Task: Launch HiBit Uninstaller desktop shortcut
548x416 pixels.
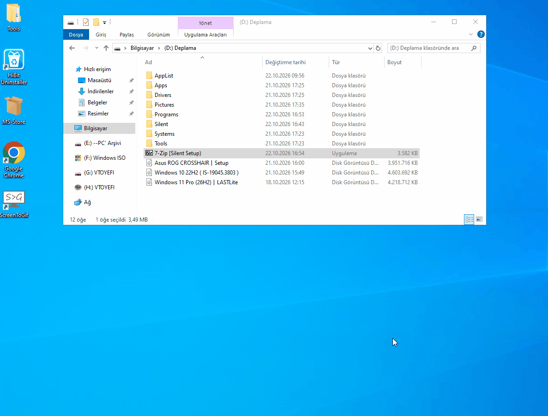Action: [14, 67]
